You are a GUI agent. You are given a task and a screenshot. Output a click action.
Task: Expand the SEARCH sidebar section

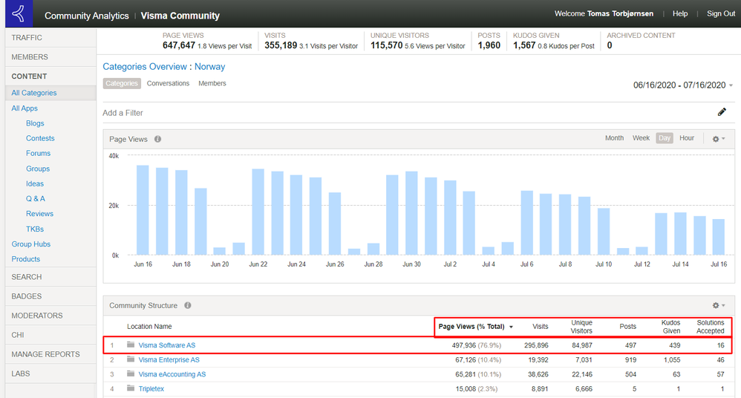click(x=50, y=276)
